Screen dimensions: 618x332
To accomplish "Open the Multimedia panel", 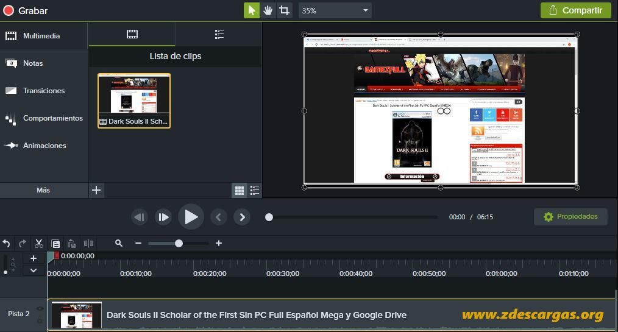I will (x=44, y=36).
